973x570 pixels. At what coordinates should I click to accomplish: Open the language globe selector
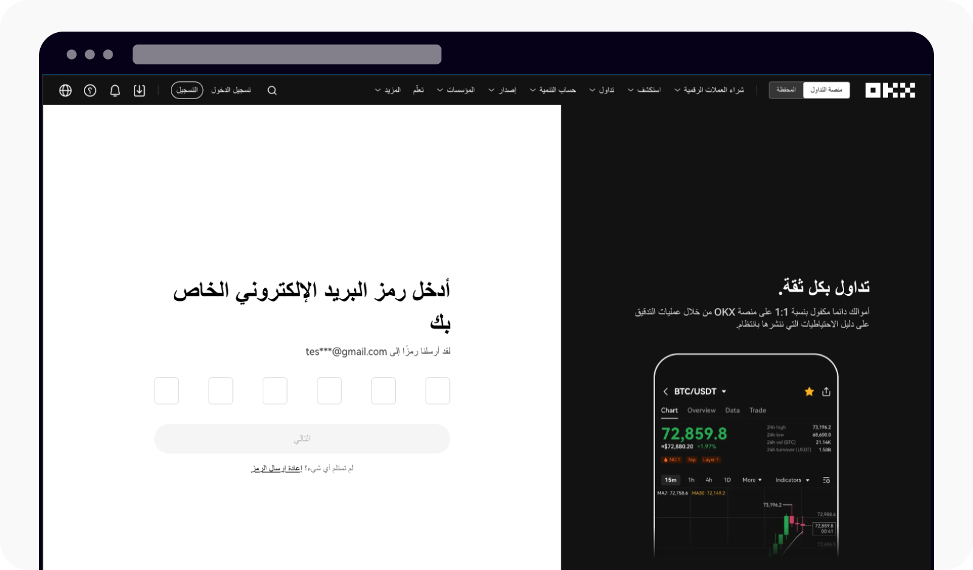tap(64, 90)
